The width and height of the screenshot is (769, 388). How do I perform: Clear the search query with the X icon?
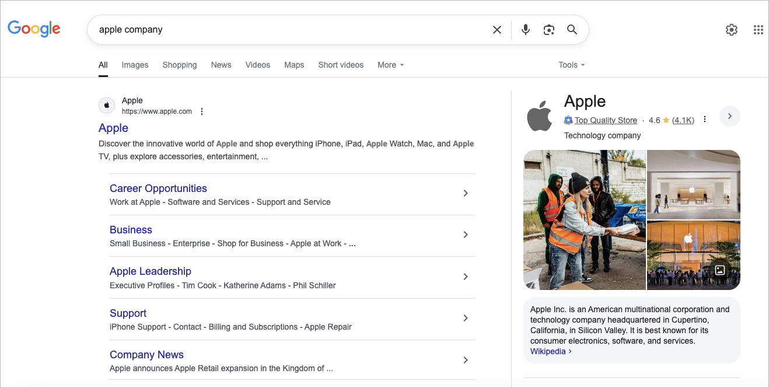[x=497, y=29]
